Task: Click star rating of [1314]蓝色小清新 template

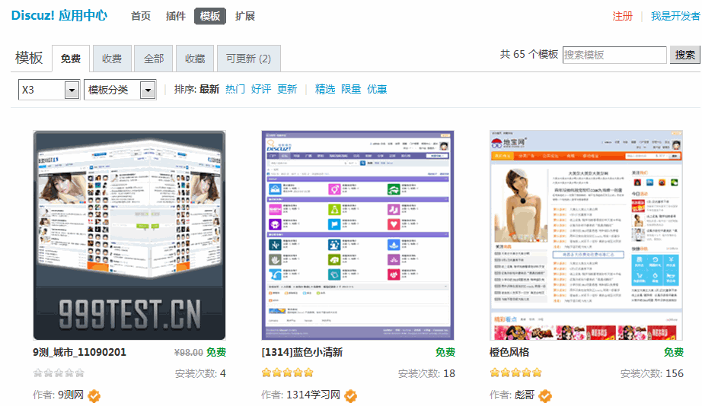Action: point(287,373)
